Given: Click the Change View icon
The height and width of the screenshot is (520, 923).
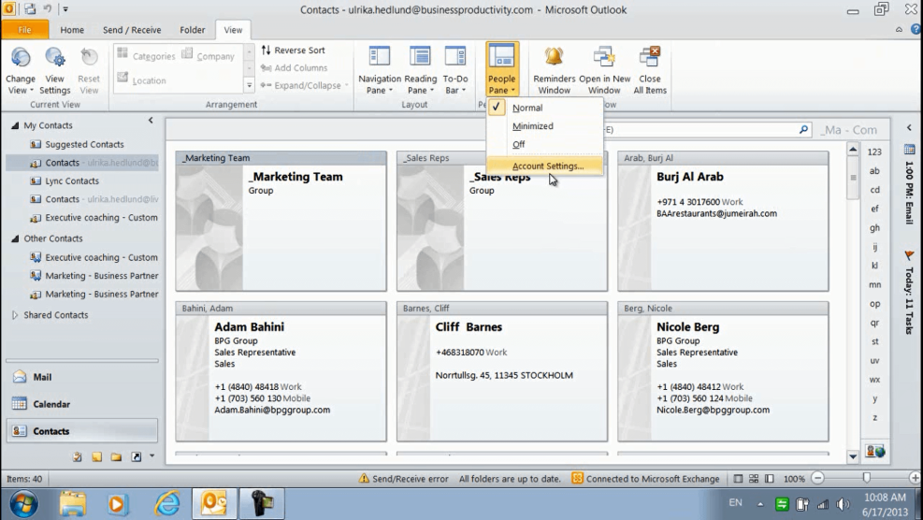Looking at the screenshot, I should 21,59.
